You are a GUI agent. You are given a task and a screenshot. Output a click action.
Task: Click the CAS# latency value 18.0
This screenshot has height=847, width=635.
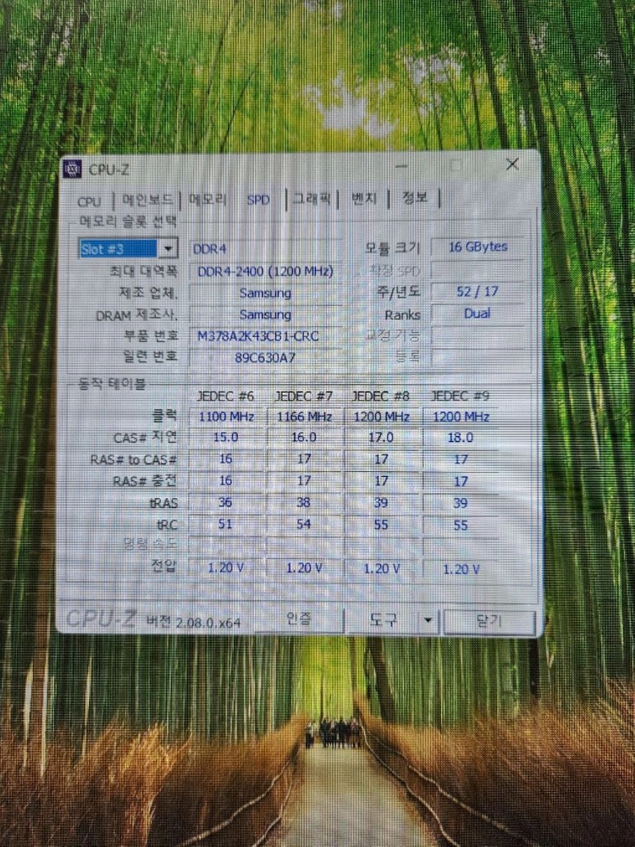point(460,438)
